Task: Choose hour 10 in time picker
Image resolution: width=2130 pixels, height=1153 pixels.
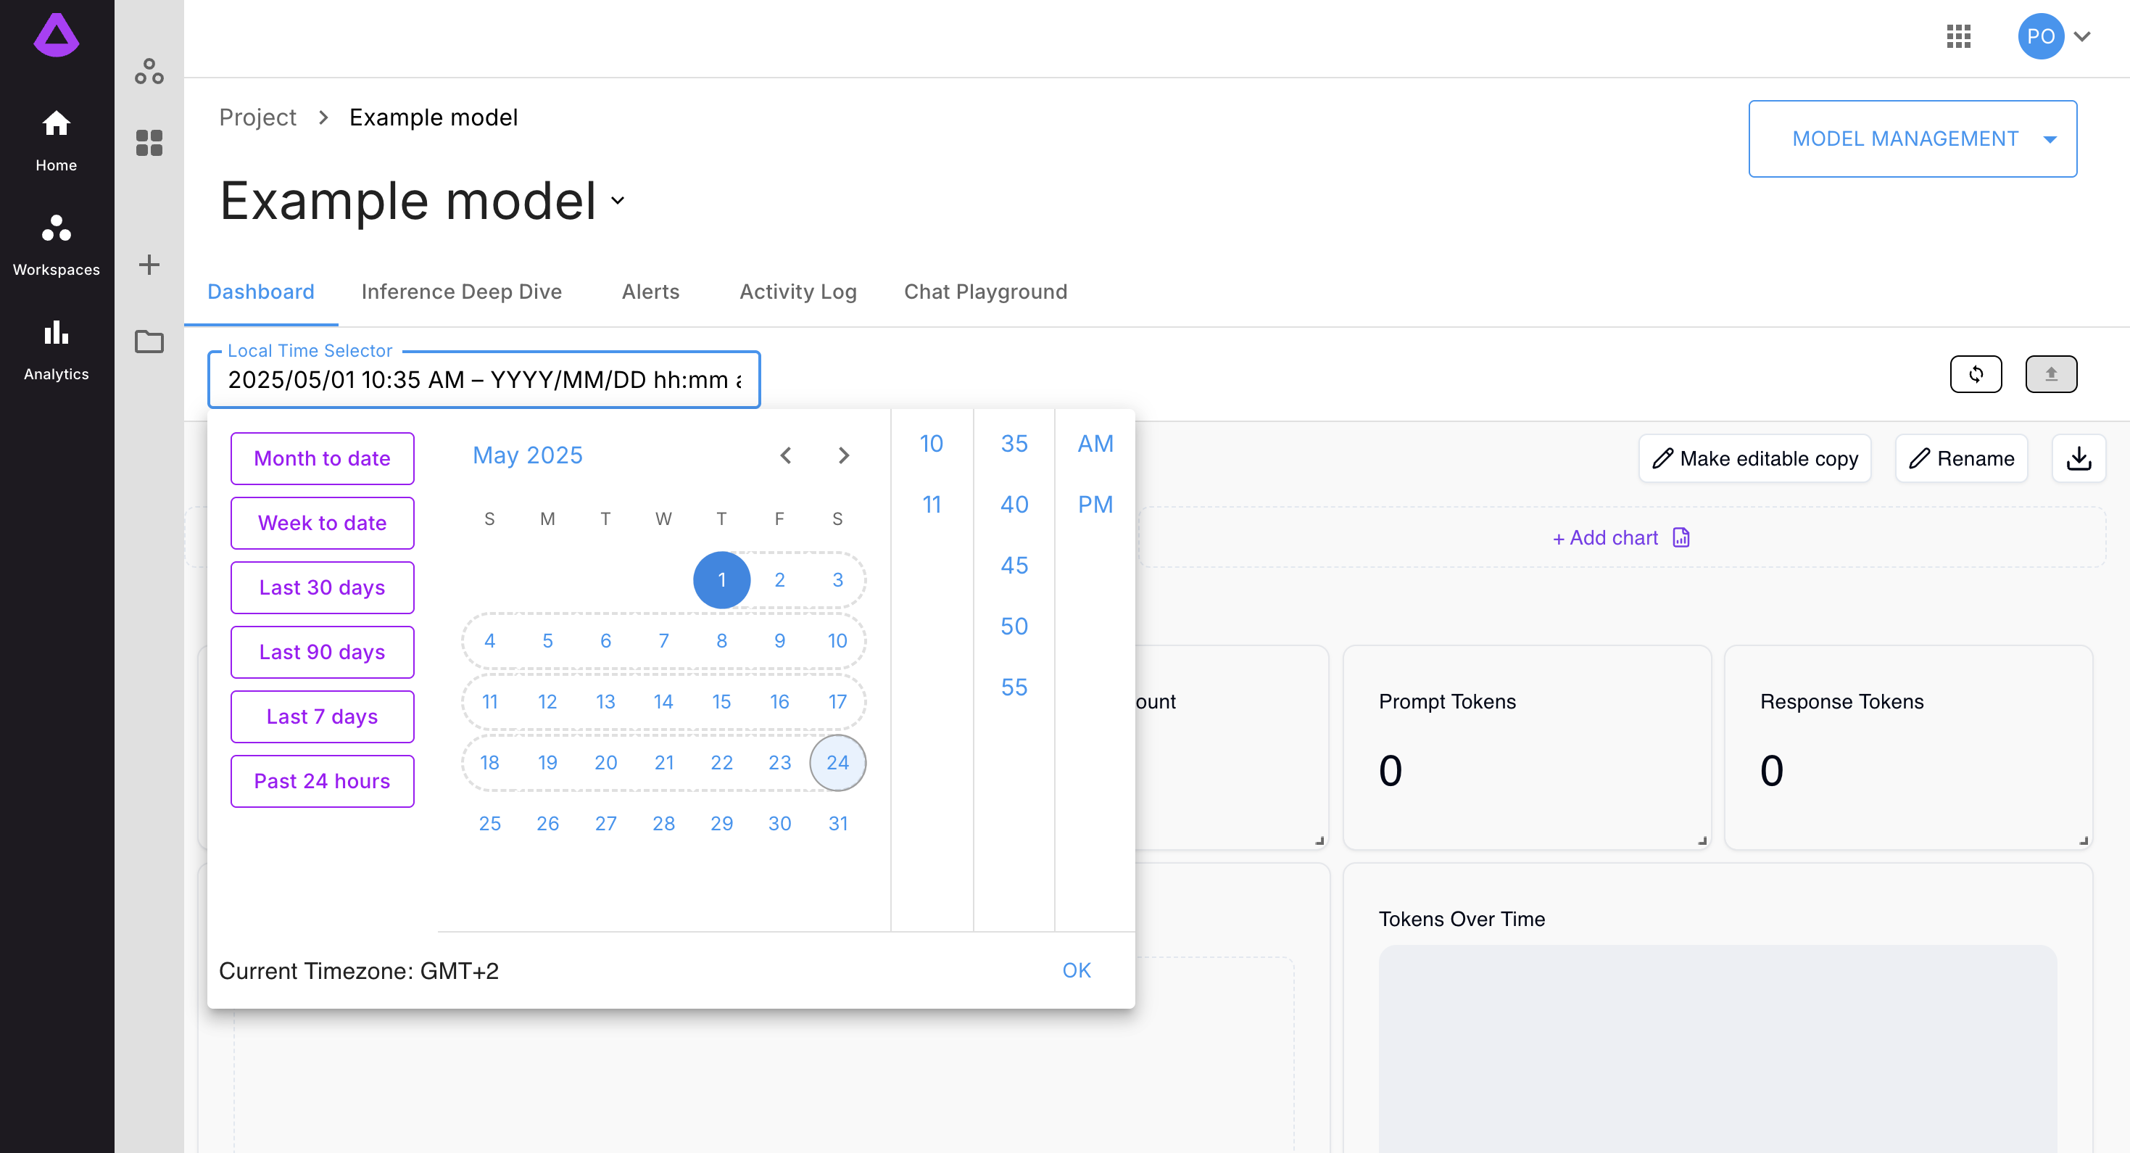Action: point(931,445)
